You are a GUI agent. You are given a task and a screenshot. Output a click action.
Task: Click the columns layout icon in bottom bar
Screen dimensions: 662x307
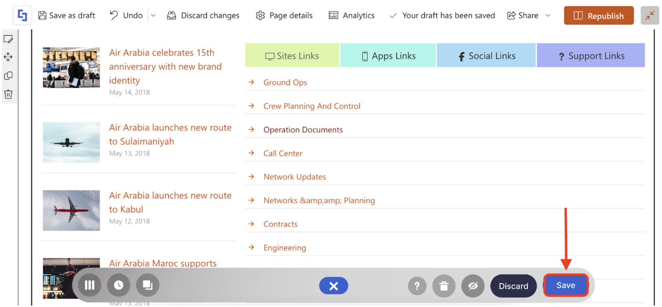coord(90,285)
